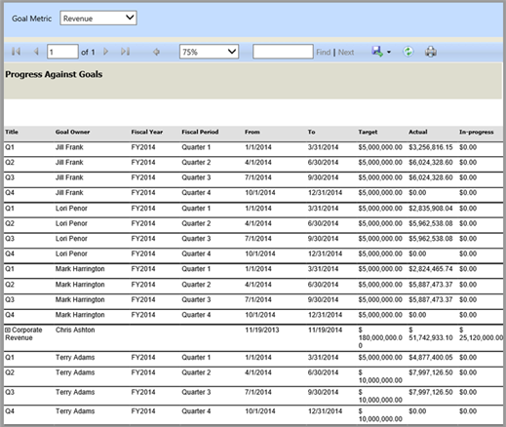Click the Actual column header
The image size is (506, 427).
pos(418,132)
